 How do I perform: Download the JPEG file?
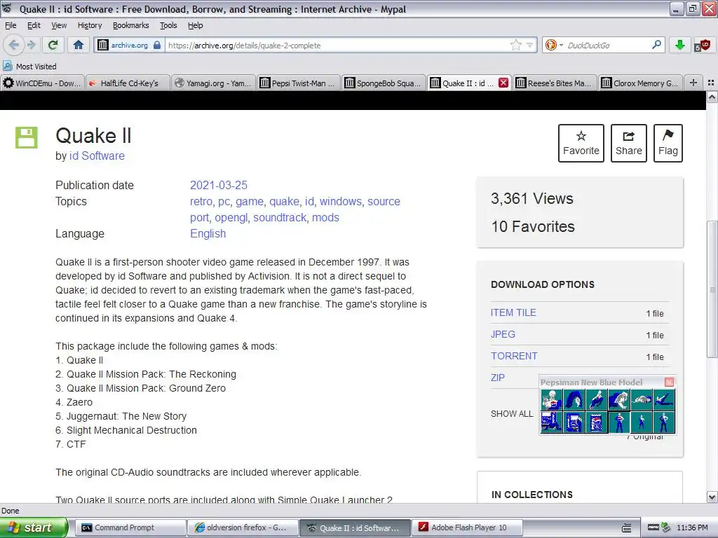[x=503, y=334]
